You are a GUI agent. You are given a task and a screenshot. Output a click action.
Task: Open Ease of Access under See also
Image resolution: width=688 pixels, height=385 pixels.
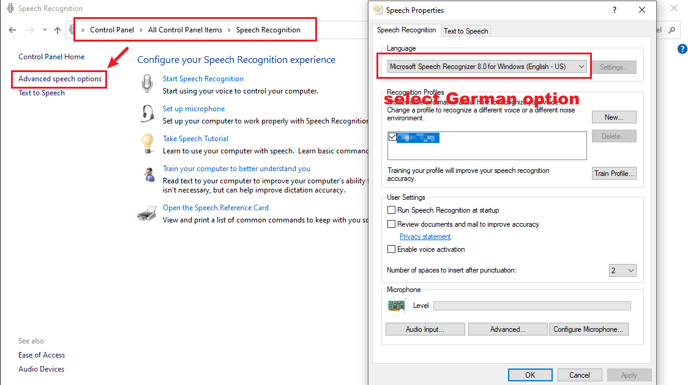point(41,355)
